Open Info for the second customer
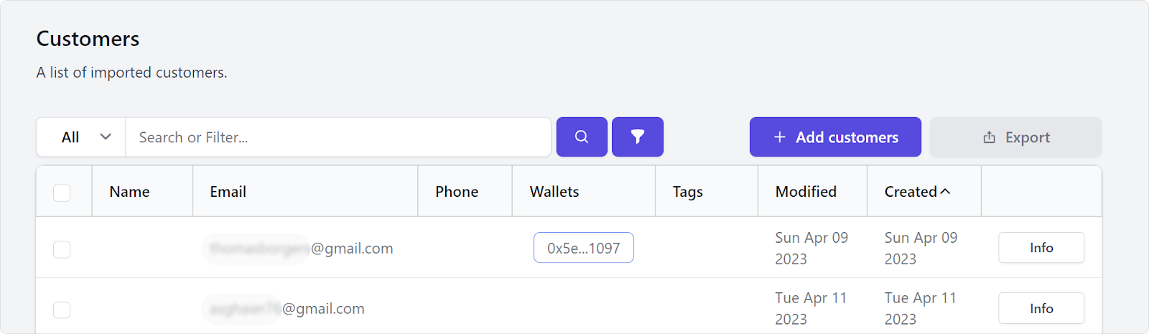Screen dimensions: 1149x334 (x=1041, y=308)
